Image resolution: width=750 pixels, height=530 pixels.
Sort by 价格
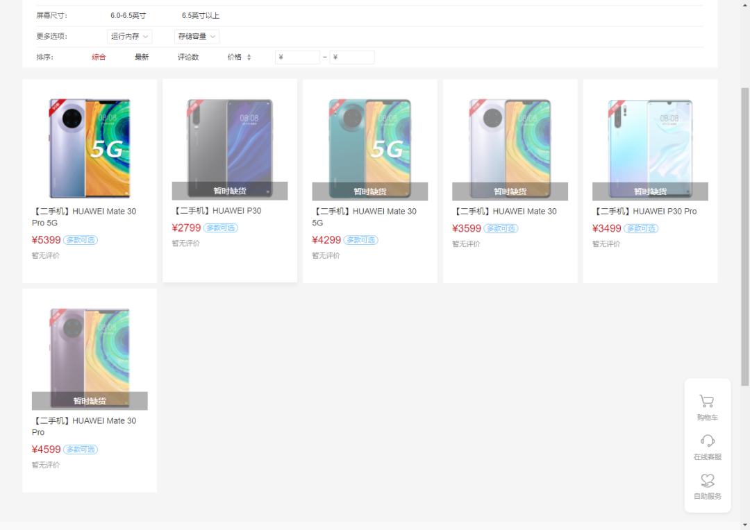[235, 58]
